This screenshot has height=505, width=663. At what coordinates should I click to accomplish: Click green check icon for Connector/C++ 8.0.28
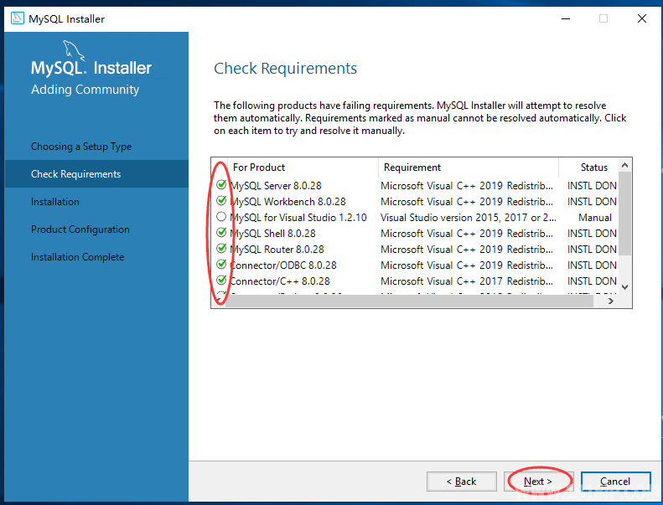pos(221,281)
